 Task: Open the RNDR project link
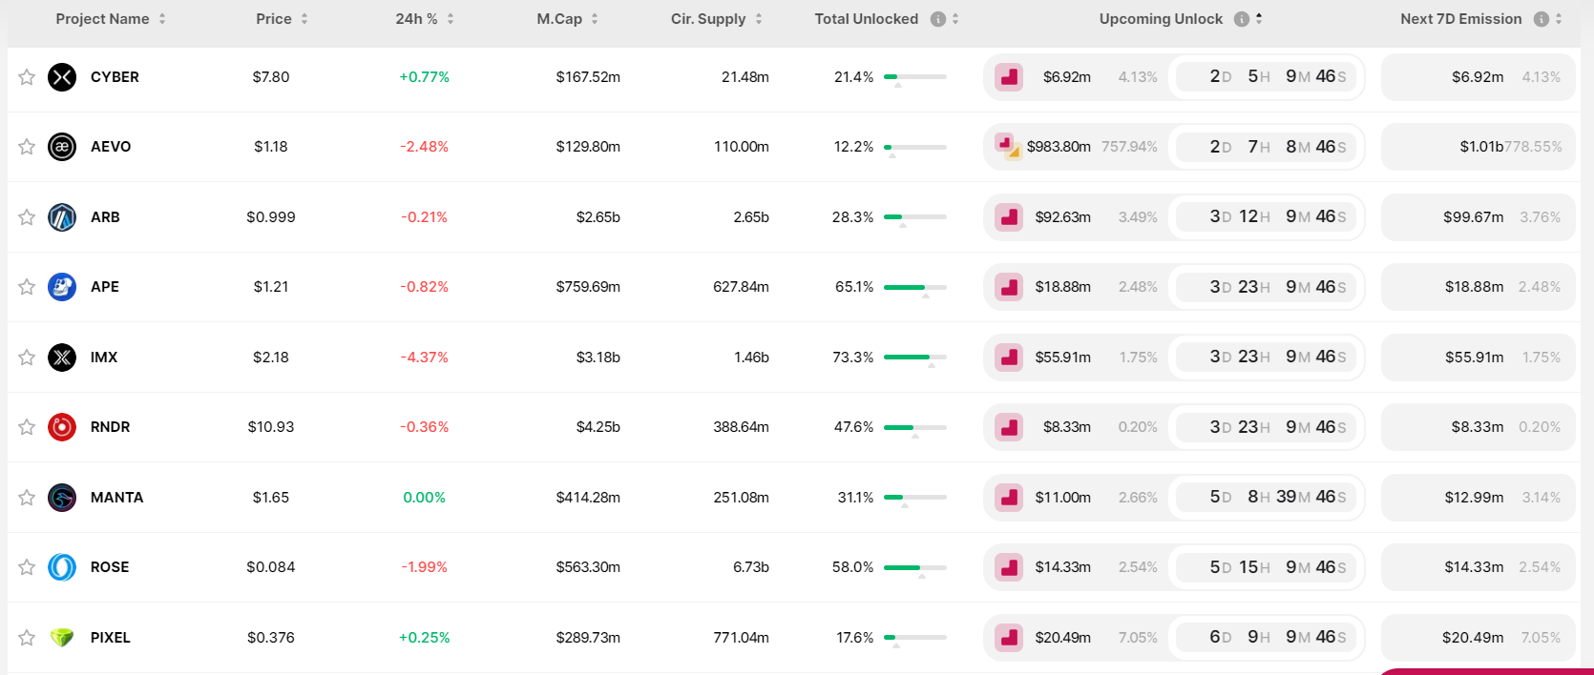click(110, 427)
